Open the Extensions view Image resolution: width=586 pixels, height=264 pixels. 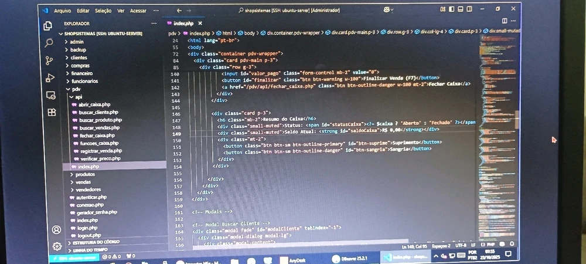52,112
